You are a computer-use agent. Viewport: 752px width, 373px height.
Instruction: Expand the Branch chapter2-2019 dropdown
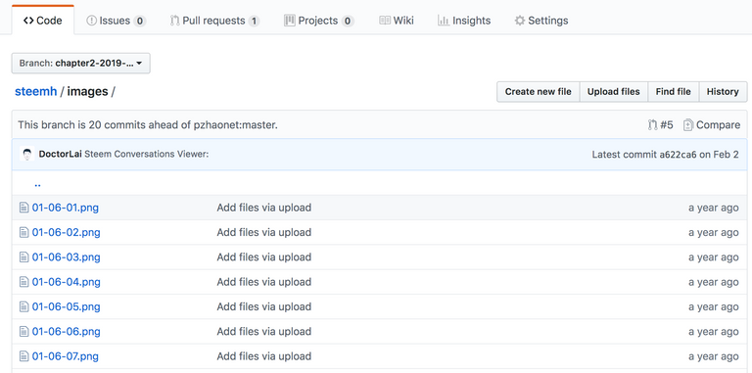[80, 64]
